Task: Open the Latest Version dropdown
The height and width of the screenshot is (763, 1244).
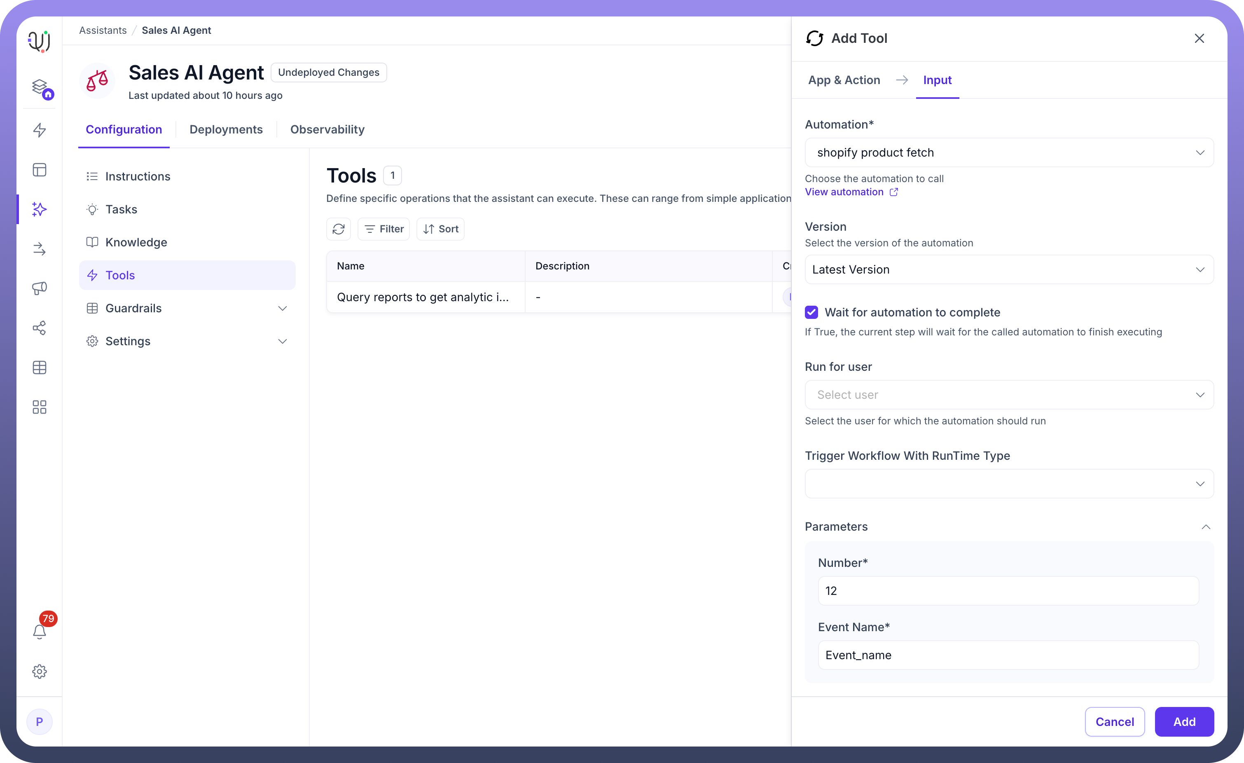Action: tap(1009, 270)
